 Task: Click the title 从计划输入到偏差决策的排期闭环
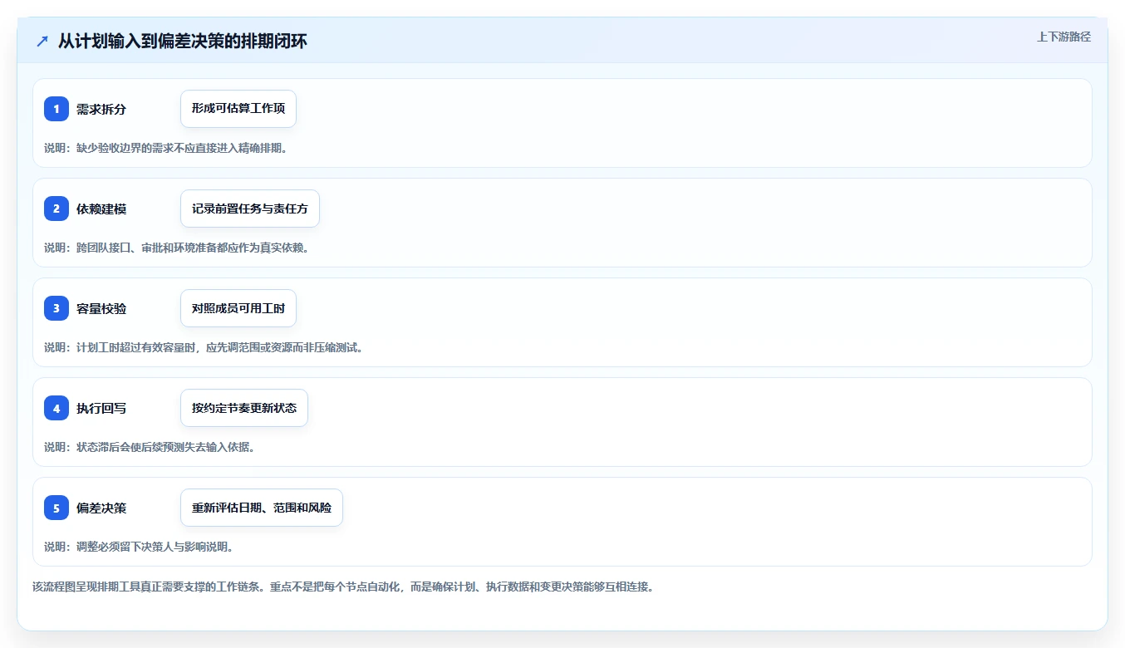click(x=183, y=41)
